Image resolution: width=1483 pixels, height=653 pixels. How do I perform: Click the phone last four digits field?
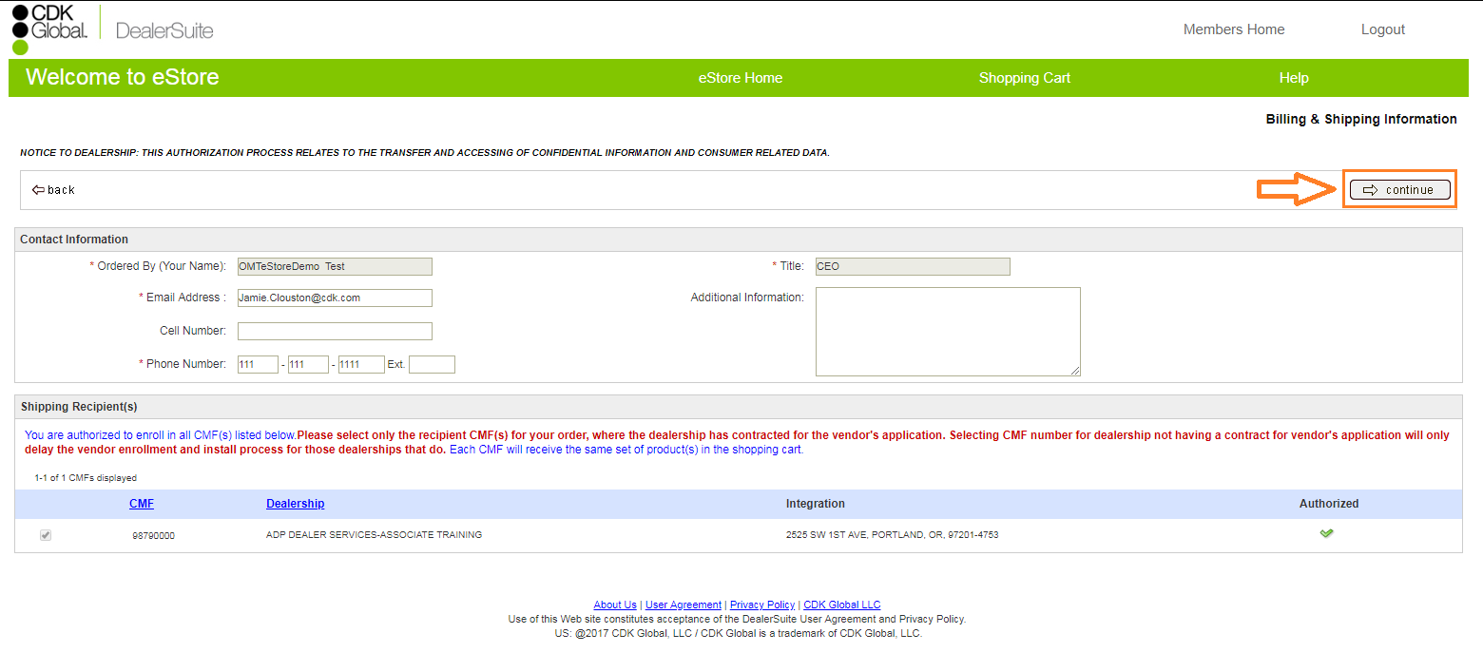tap(361, 364)
